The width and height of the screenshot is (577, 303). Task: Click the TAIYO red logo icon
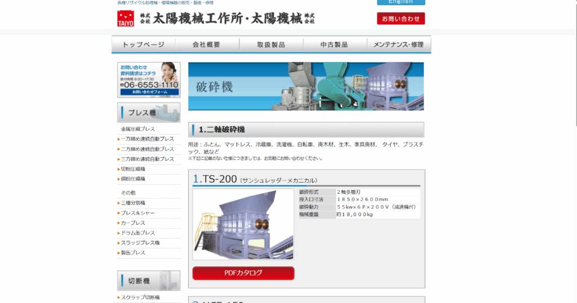click(x=126, y=19)
